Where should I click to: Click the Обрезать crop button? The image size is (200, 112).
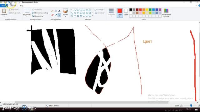tap(37, 10)
